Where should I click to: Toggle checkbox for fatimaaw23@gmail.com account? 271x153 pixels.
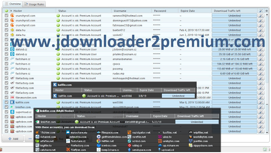tap(6, 25)
